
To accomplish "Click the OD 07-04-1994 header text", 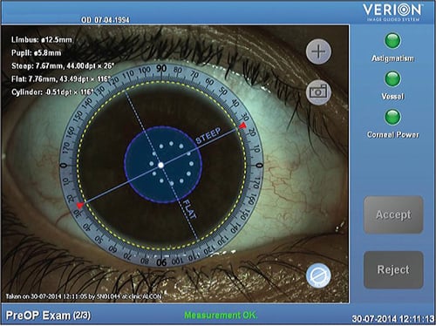I will [x=106, y=20].
